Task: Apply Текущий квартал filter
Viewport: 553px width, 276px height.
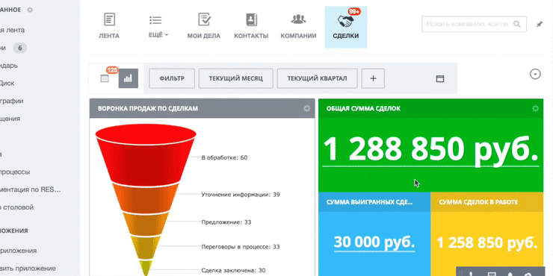Action: [317, 78]
